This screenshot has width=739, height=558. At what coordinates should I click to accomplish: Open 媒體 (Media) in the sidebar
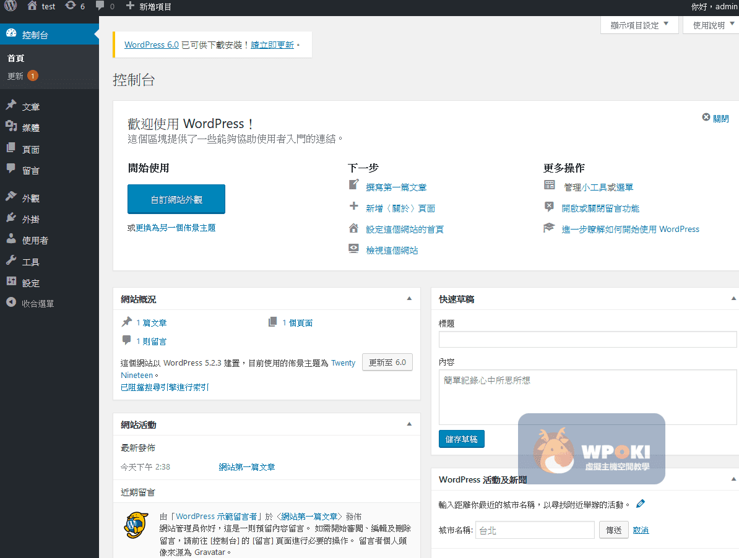pyautogui.click(x=30, y=127)
